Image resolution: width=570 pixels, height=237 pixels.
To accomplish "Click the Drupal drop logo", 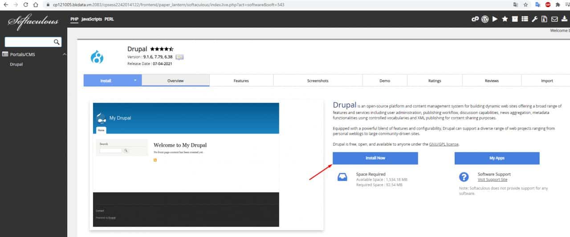I will click(x=97, y=57).
